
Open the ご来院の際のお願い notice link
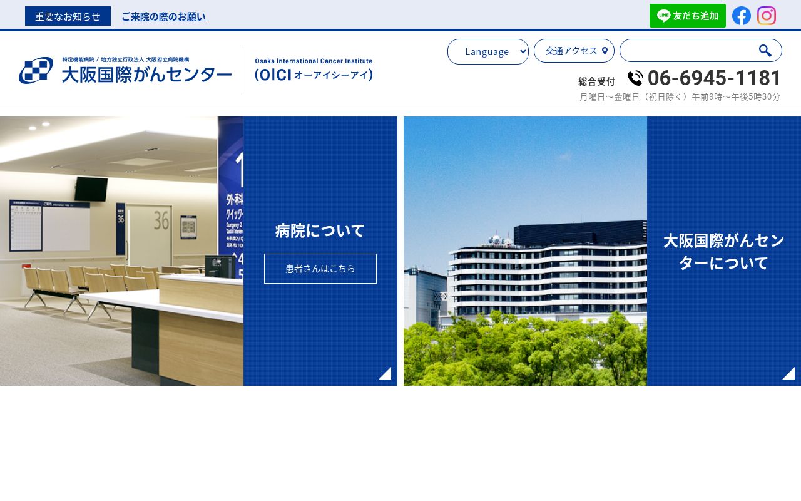163,16
